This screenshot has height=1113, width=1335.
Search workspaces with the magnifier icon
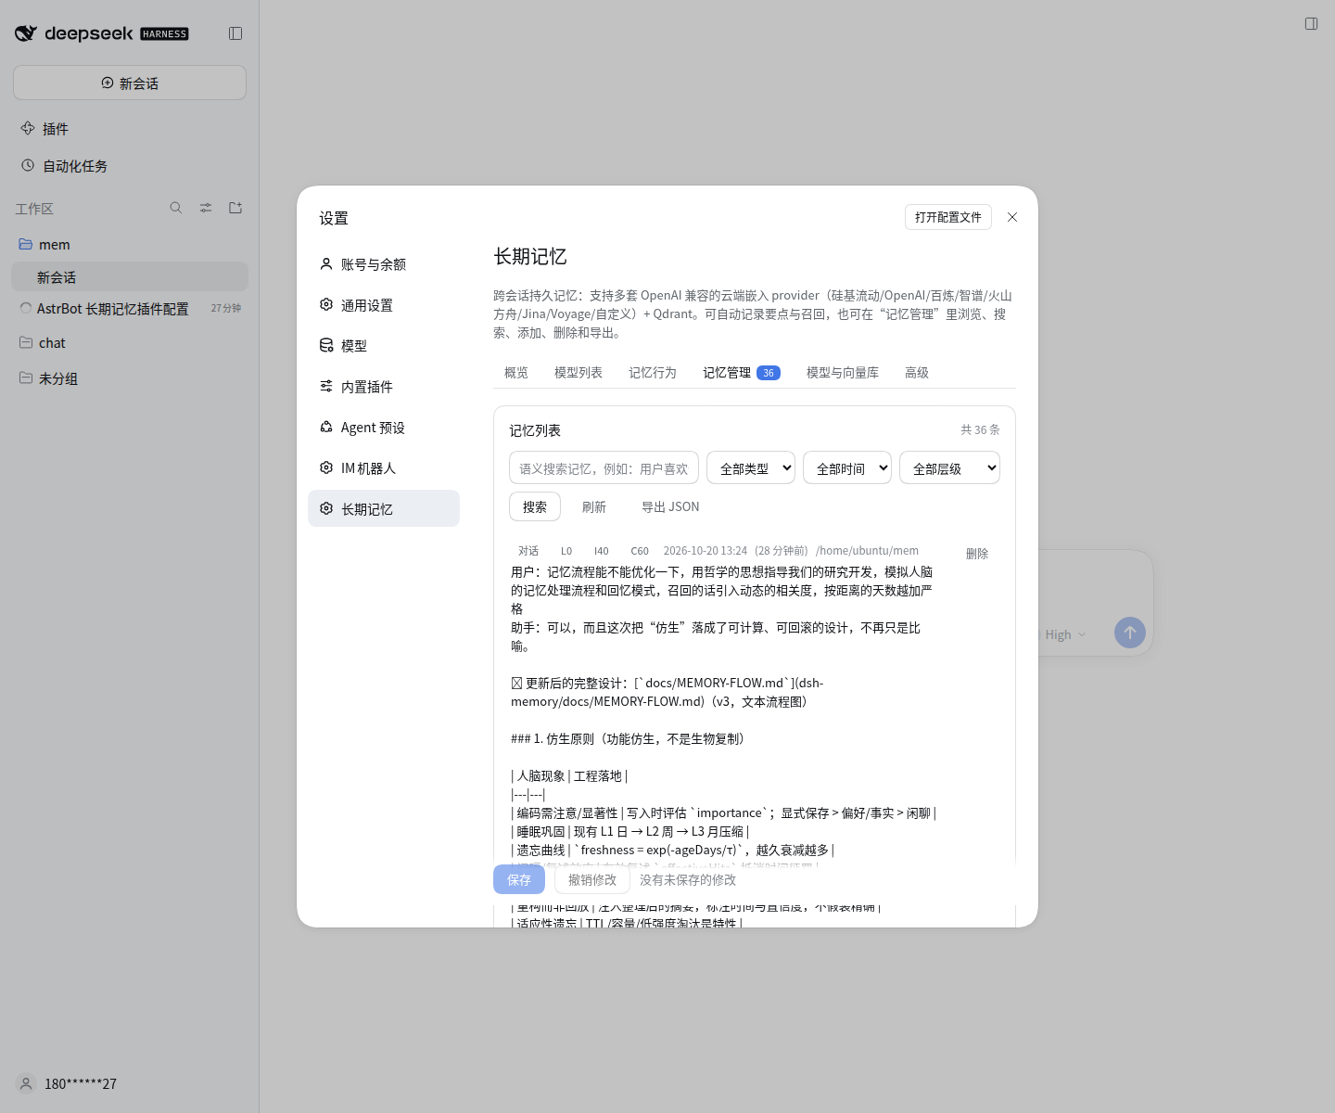[x=176, y=208]
